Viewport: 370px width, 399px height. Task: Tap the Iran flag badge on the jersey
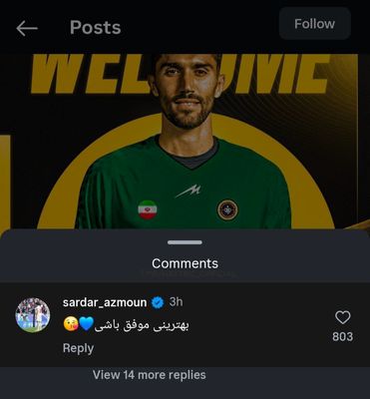148,209
